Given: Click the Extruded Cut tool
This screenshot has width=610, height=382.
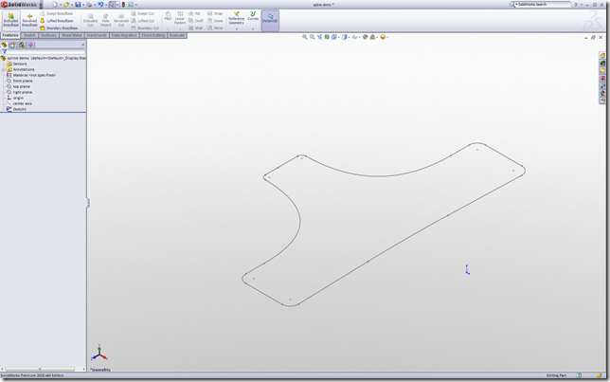Looking at the screenshot, I should (90, 20).
